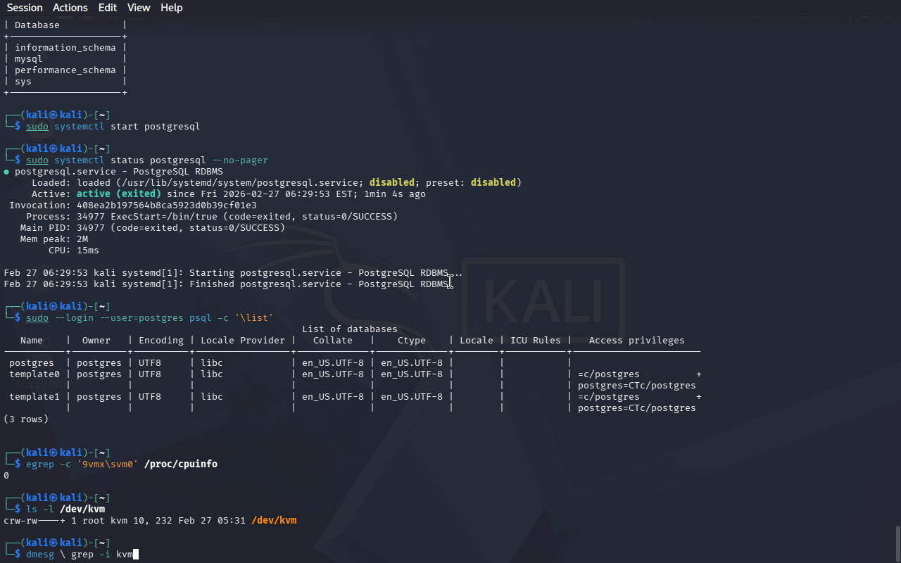This screenshot has width=901, height=563.
Task: Click the /proc/cpuinfo path in egrep command
Action: point(181,464)
